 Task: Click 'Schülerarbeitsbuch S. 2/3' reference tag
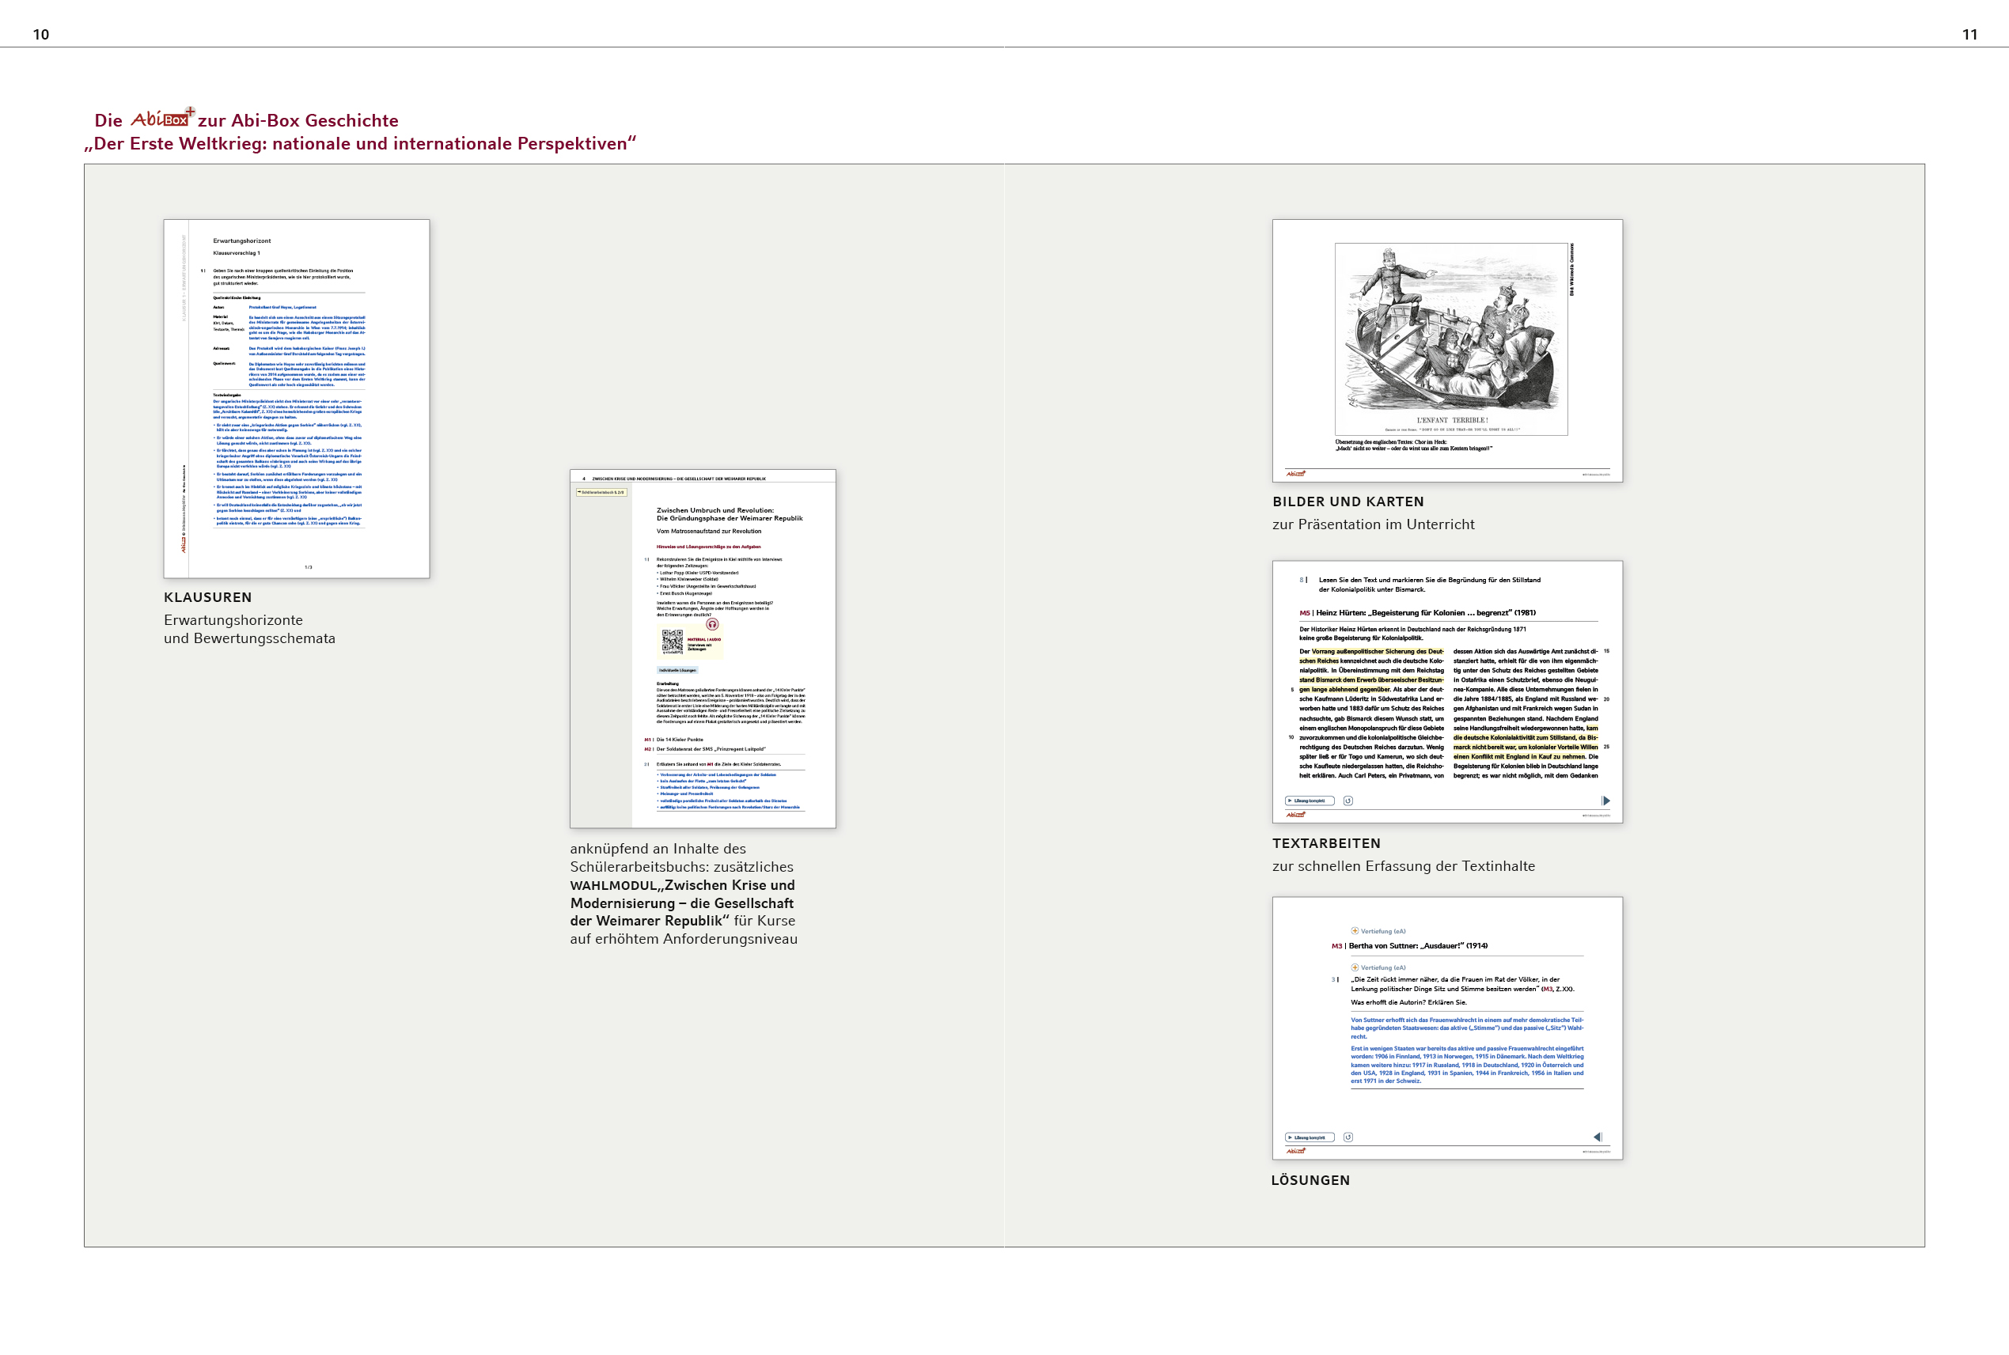coord(601,493)
